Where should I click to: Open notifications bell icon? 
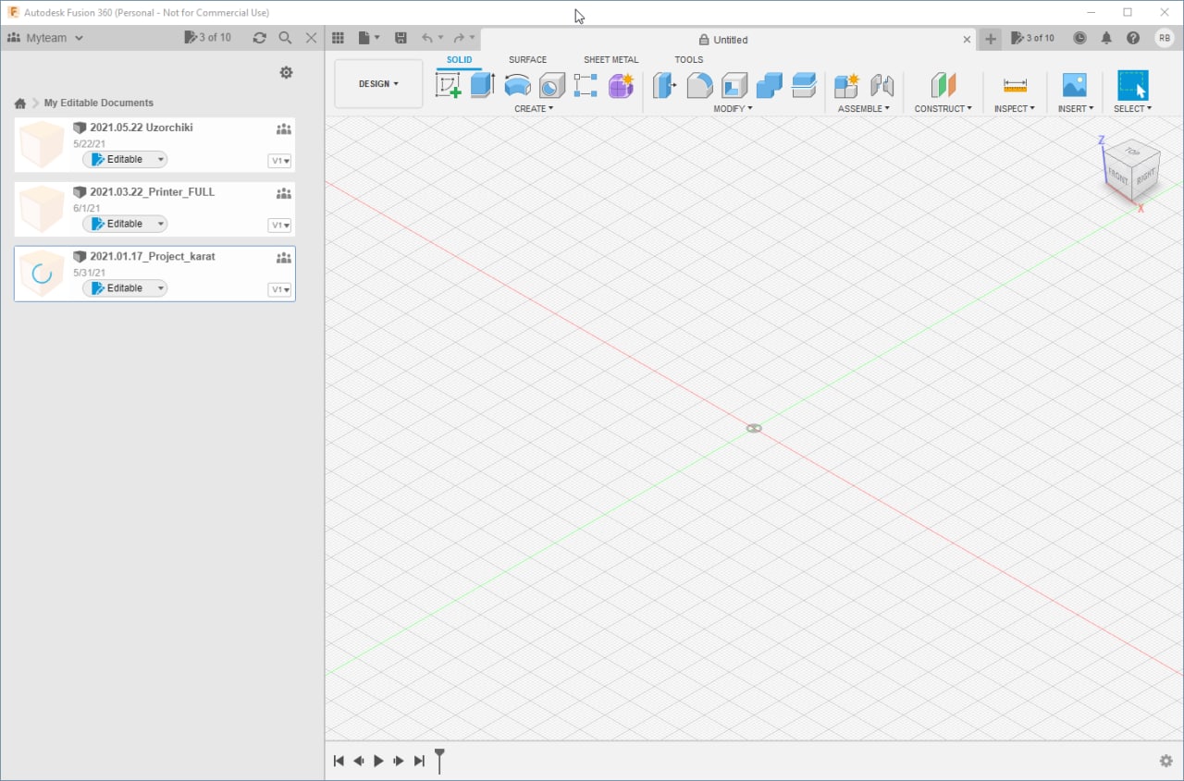click(1106, 38)
